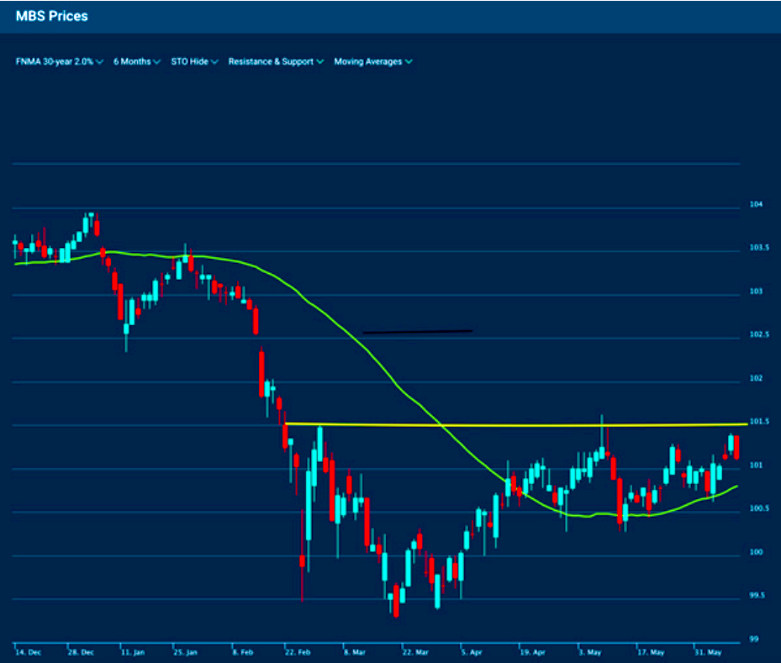Open the Moving Averages dropdown label

coord(367,61)
